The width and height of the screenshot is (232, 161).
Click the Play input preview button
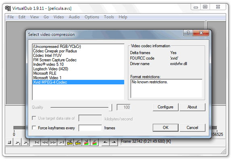coord(18,142)
